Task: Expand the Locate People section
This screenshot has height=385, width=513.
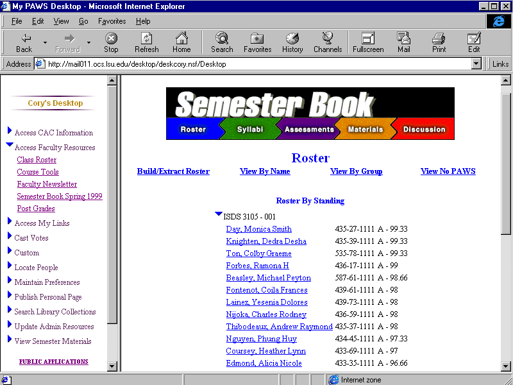Action: coord(10,265)
